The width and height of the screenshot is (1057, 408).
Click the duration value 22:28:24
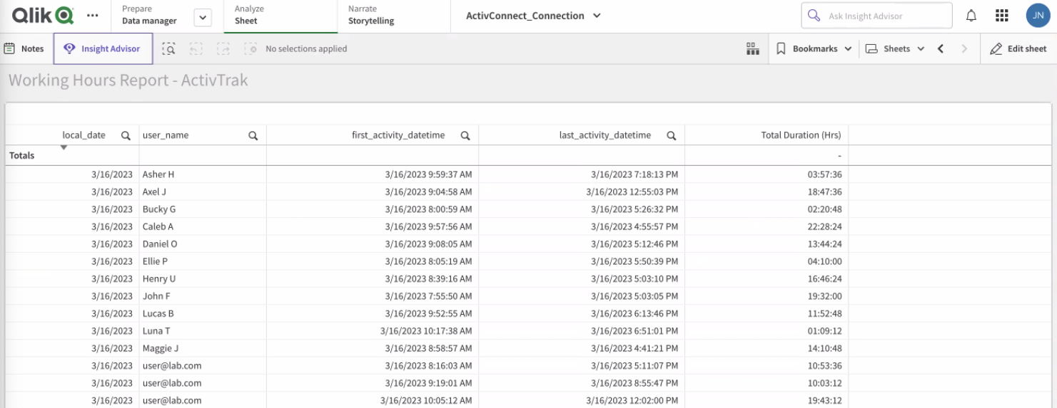point(824,226)
